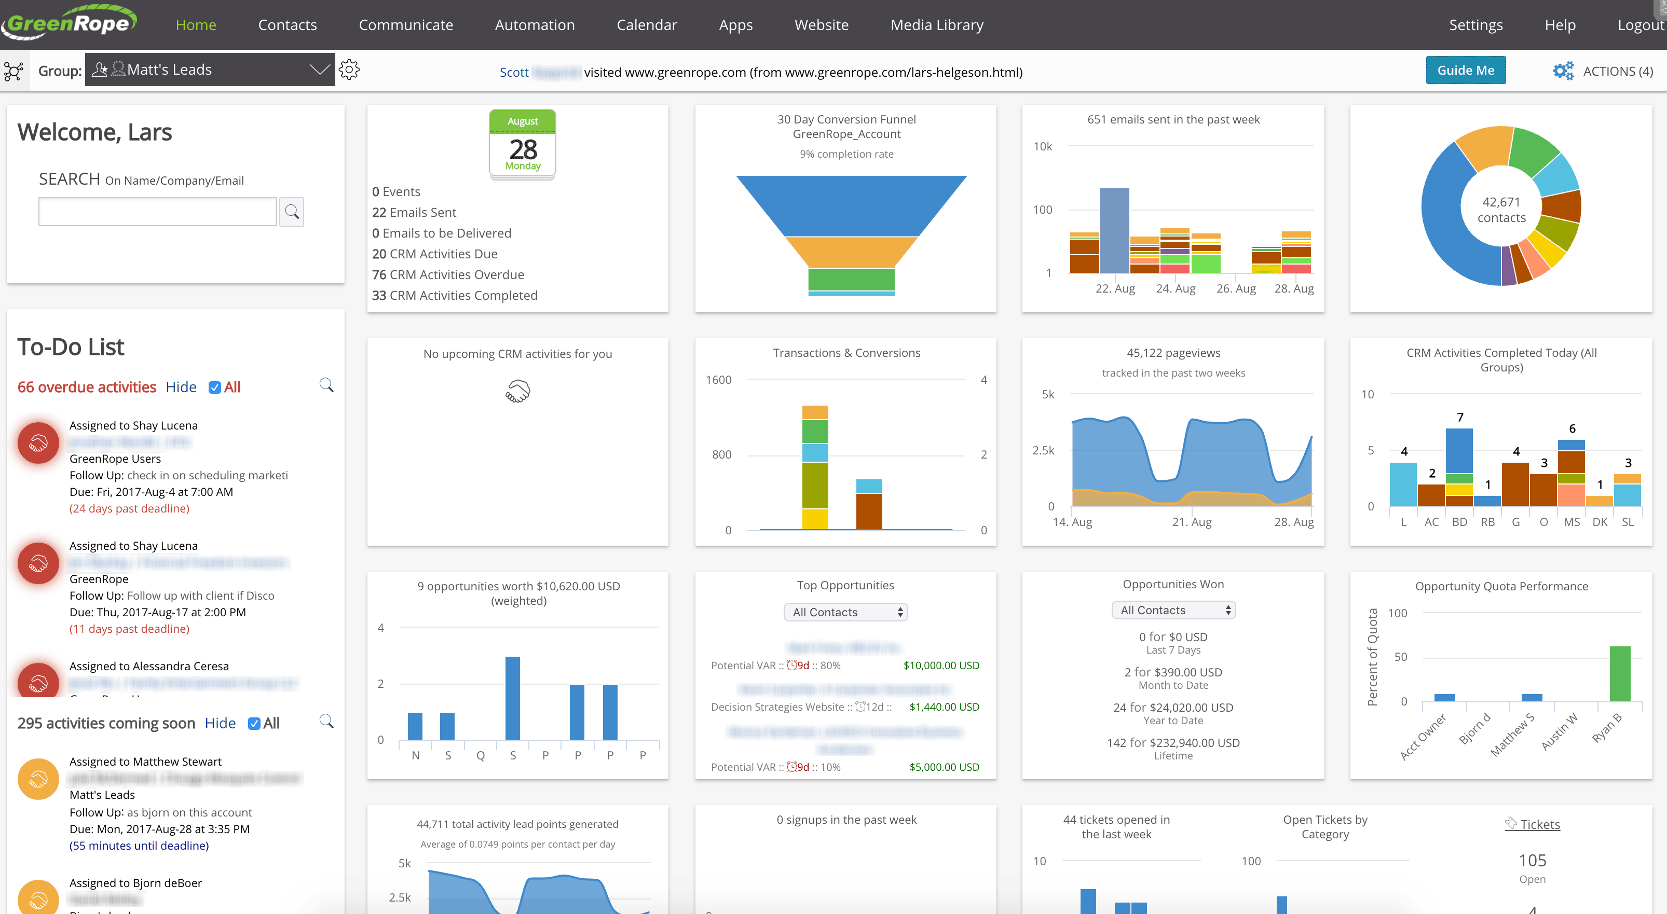Hide the overdue activities list
The image size is (1667, 914).
pyautogui.click(x=181, y=387)
